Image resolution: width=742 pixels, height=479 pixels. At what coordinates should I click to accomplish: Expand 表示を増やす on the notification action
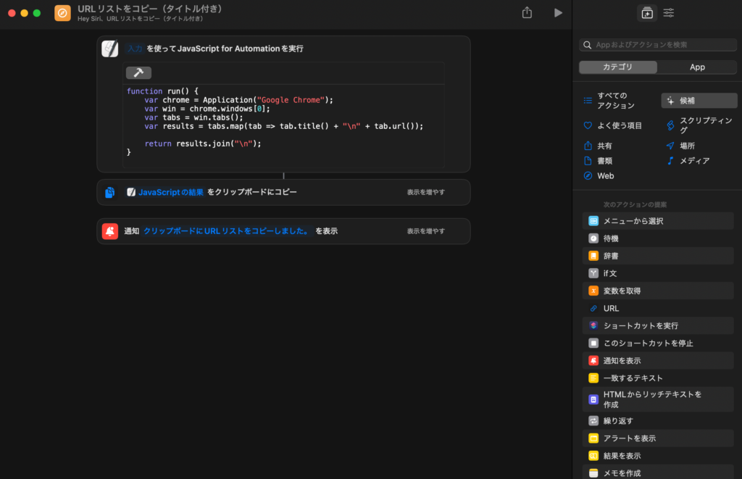(426, 231)
